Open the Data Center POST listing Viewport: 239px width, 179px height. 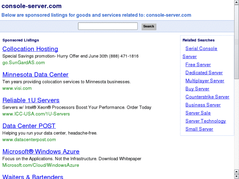(x=29, y=126)
